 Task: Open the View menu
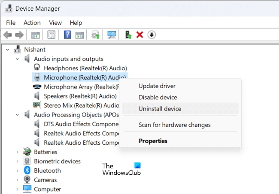tap(55, 22)
